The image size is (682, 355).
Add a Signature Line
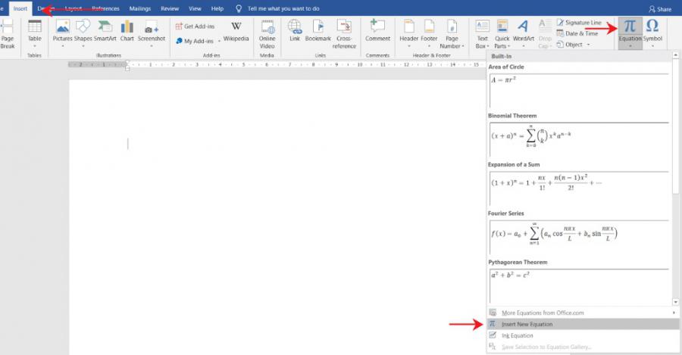(x=579, y=23)
